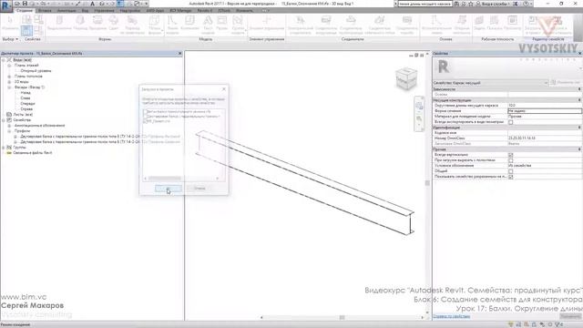
Task: Click the Применить button in Properties
Action: pyautogui.click(x=570, y=316)
